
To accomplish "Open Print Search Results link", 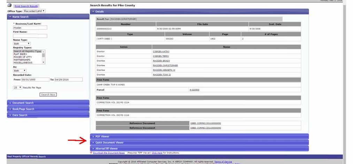I will coord(26,6).
